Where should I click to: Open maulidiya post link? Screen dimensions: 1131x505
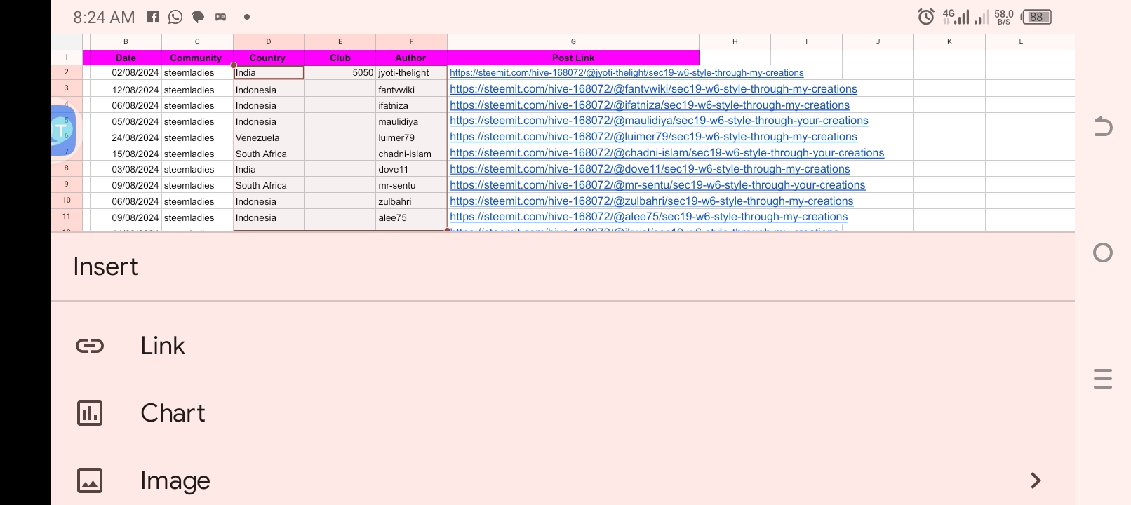[x=659, y=121]
